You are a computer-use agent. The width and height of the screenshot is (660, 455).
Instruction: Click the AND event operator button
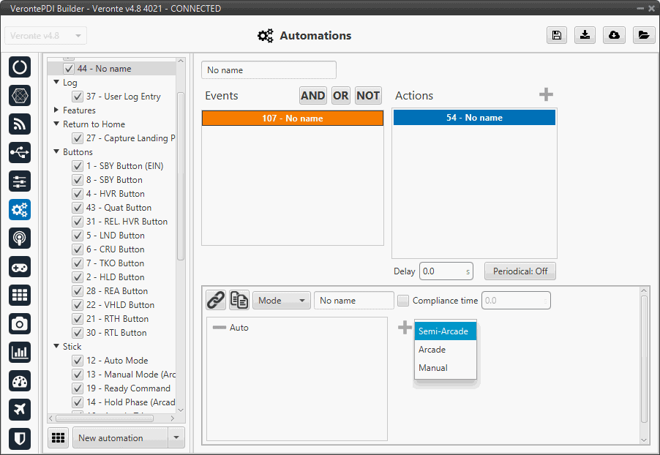(x=312, y=96)
